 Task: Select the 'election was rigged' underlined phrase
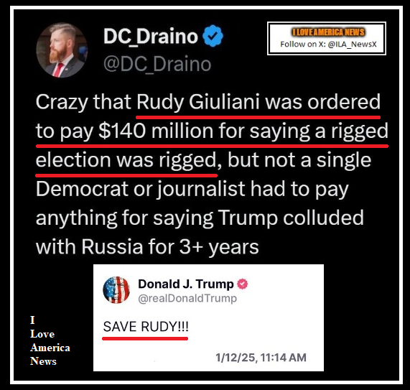(126, 160)
